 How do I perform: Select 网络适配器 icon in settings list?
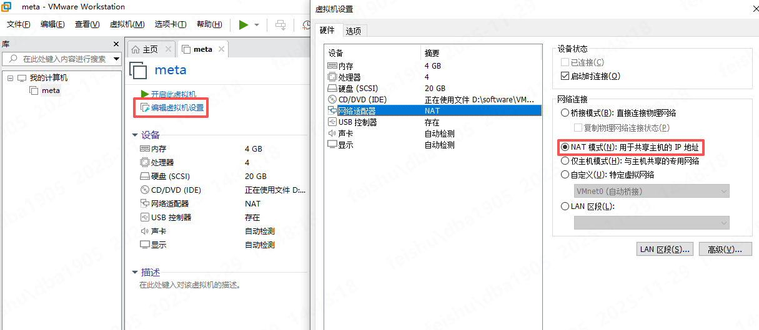coord(332,111)
